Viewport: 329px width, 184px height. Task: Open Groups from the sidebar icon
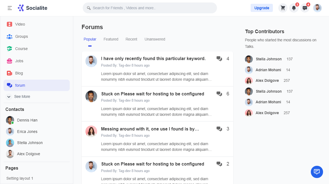(9, 36)
